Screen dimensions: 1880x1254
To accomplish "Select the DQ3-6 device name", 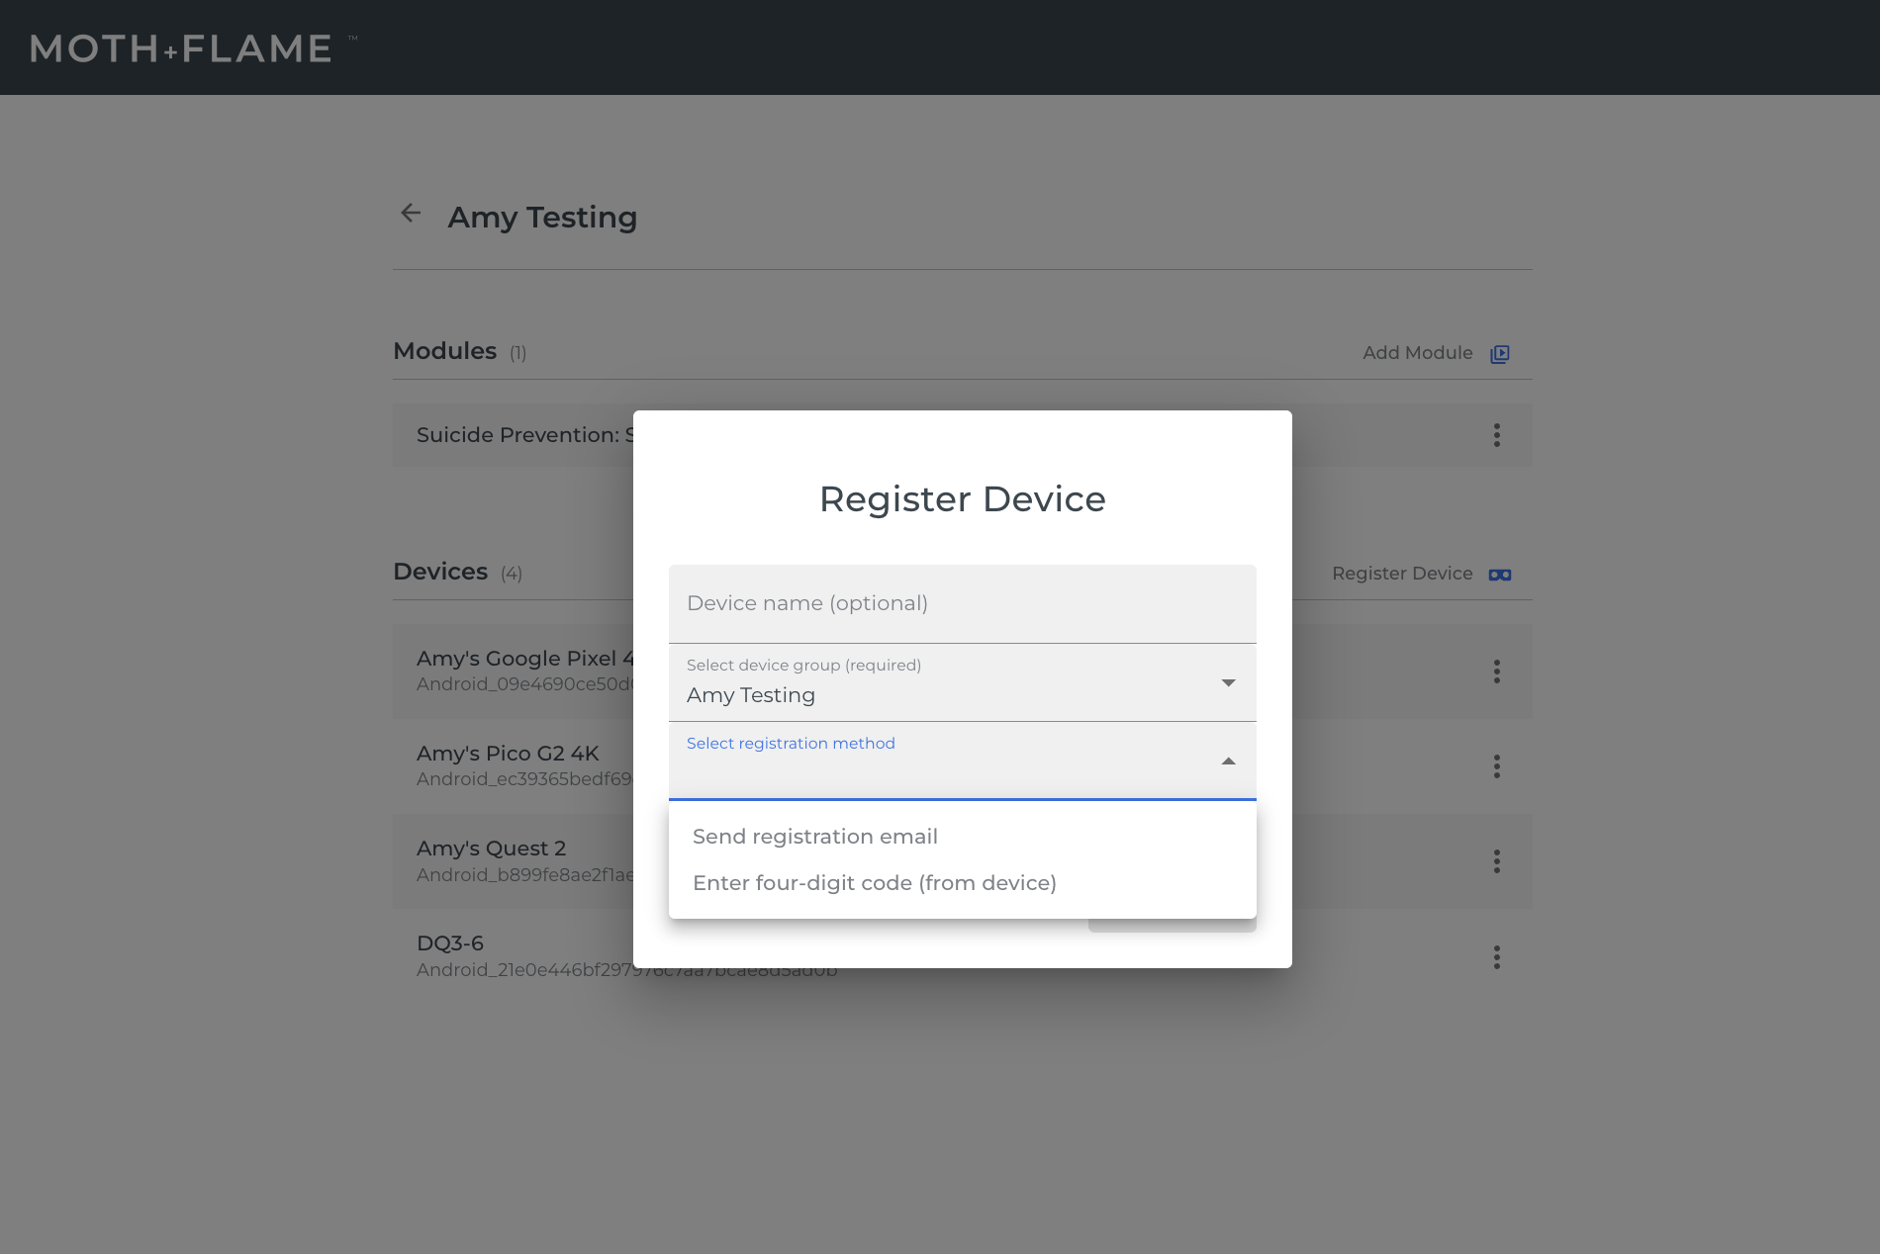I will (x=450, y=943).
